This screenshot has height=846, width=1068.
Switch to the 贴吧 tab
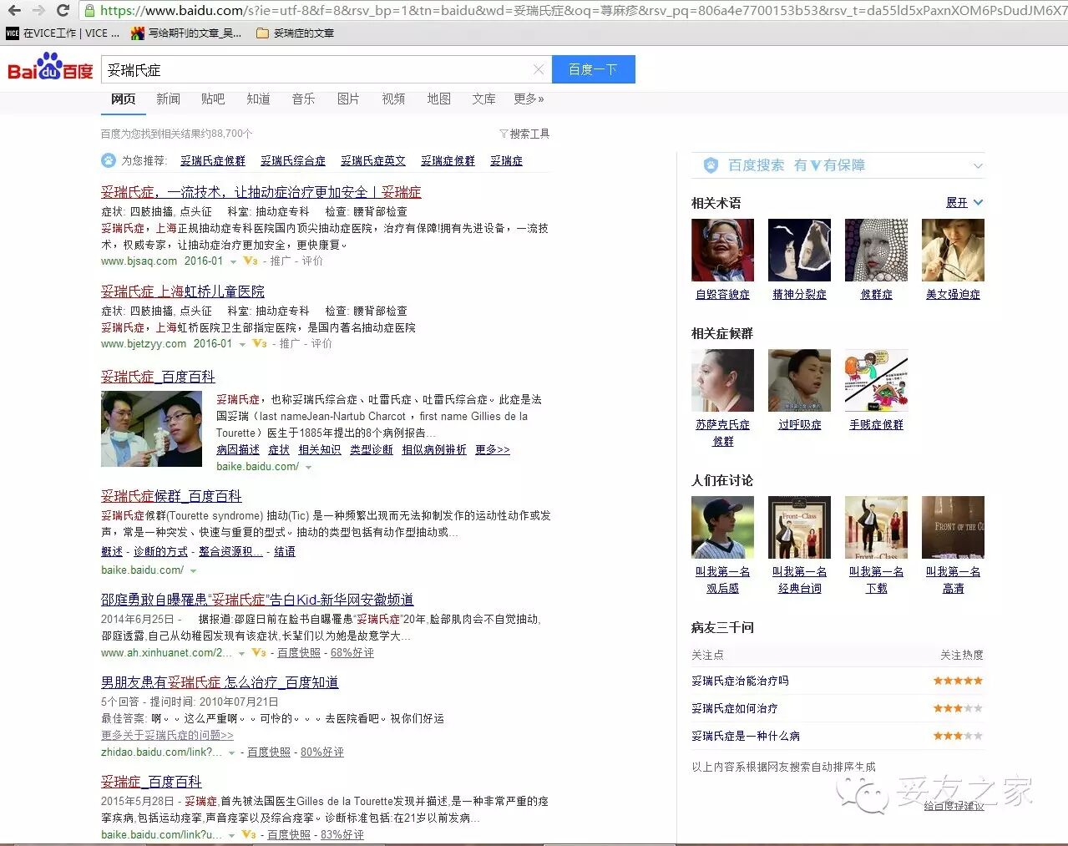pyautogui.click(x=213, y=99)
